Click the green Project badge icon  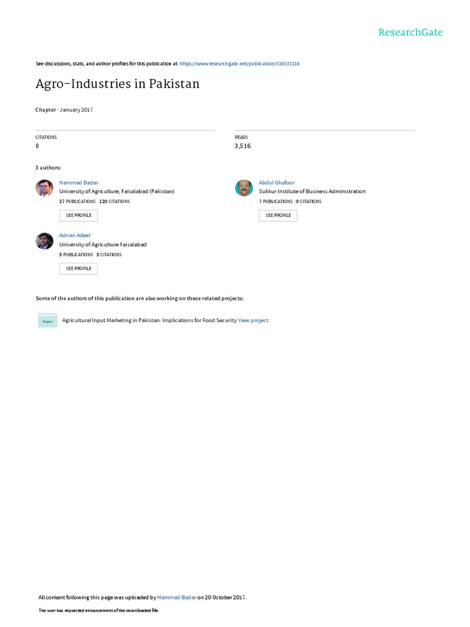[x=47, y=320]
